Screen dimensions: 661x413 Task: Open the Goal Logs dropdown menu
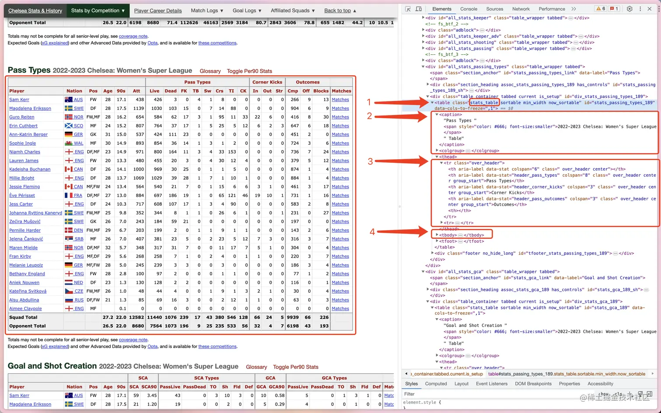pyautogui.click(x=247, y=10)
